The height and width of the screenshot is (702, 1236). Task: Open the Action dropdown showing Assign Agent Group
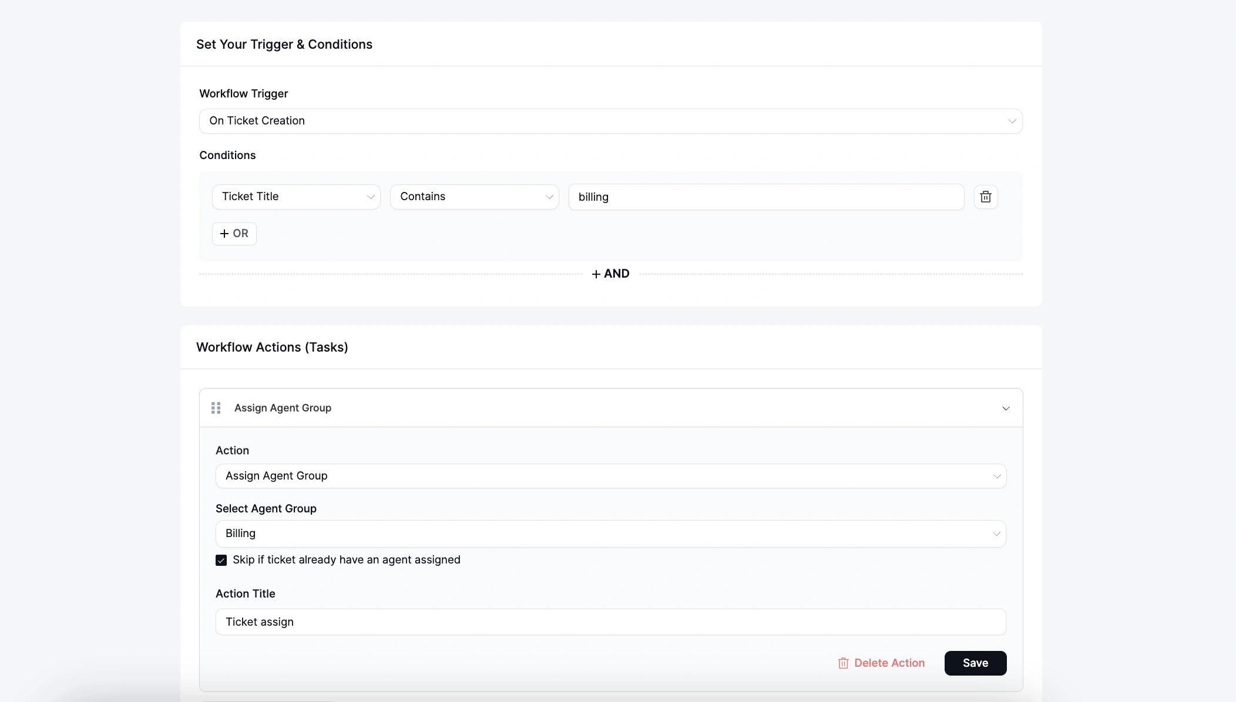pyautogui.click(x=610, y=476)
